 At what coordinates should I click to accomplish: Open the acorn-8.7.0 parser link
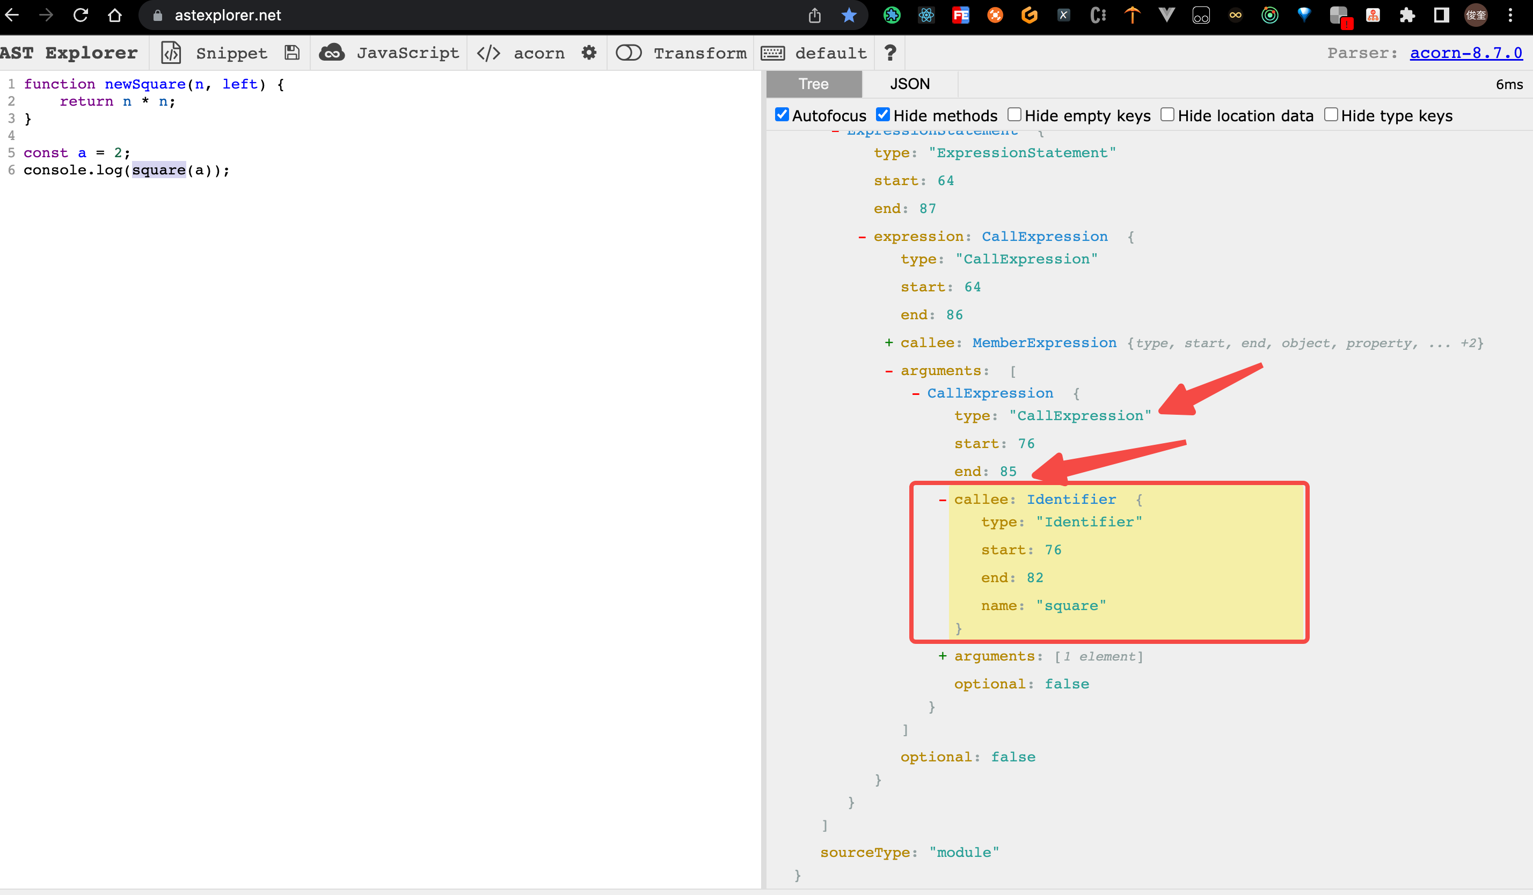tap(1465, 53)
